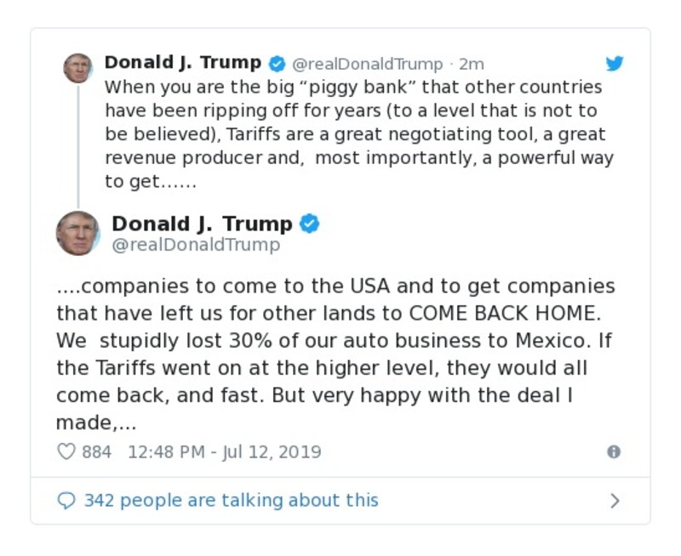Click 'COME BACK HOME' text in tweet body
The width and height of the screenshot is (681, 556).
point(506,313)
